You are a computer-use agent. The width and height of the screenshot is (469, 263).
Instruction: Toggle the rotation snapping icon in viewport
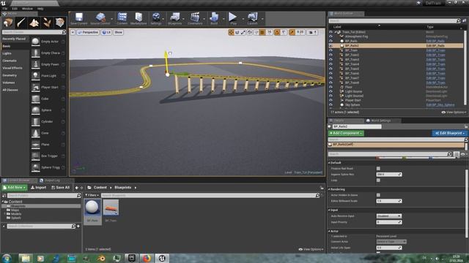pos(277,32)
